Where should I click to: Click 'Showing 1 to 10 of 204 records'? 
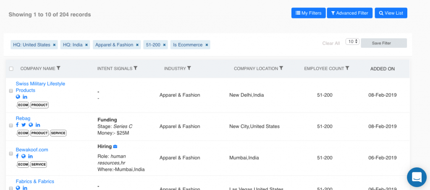point(50,15)
